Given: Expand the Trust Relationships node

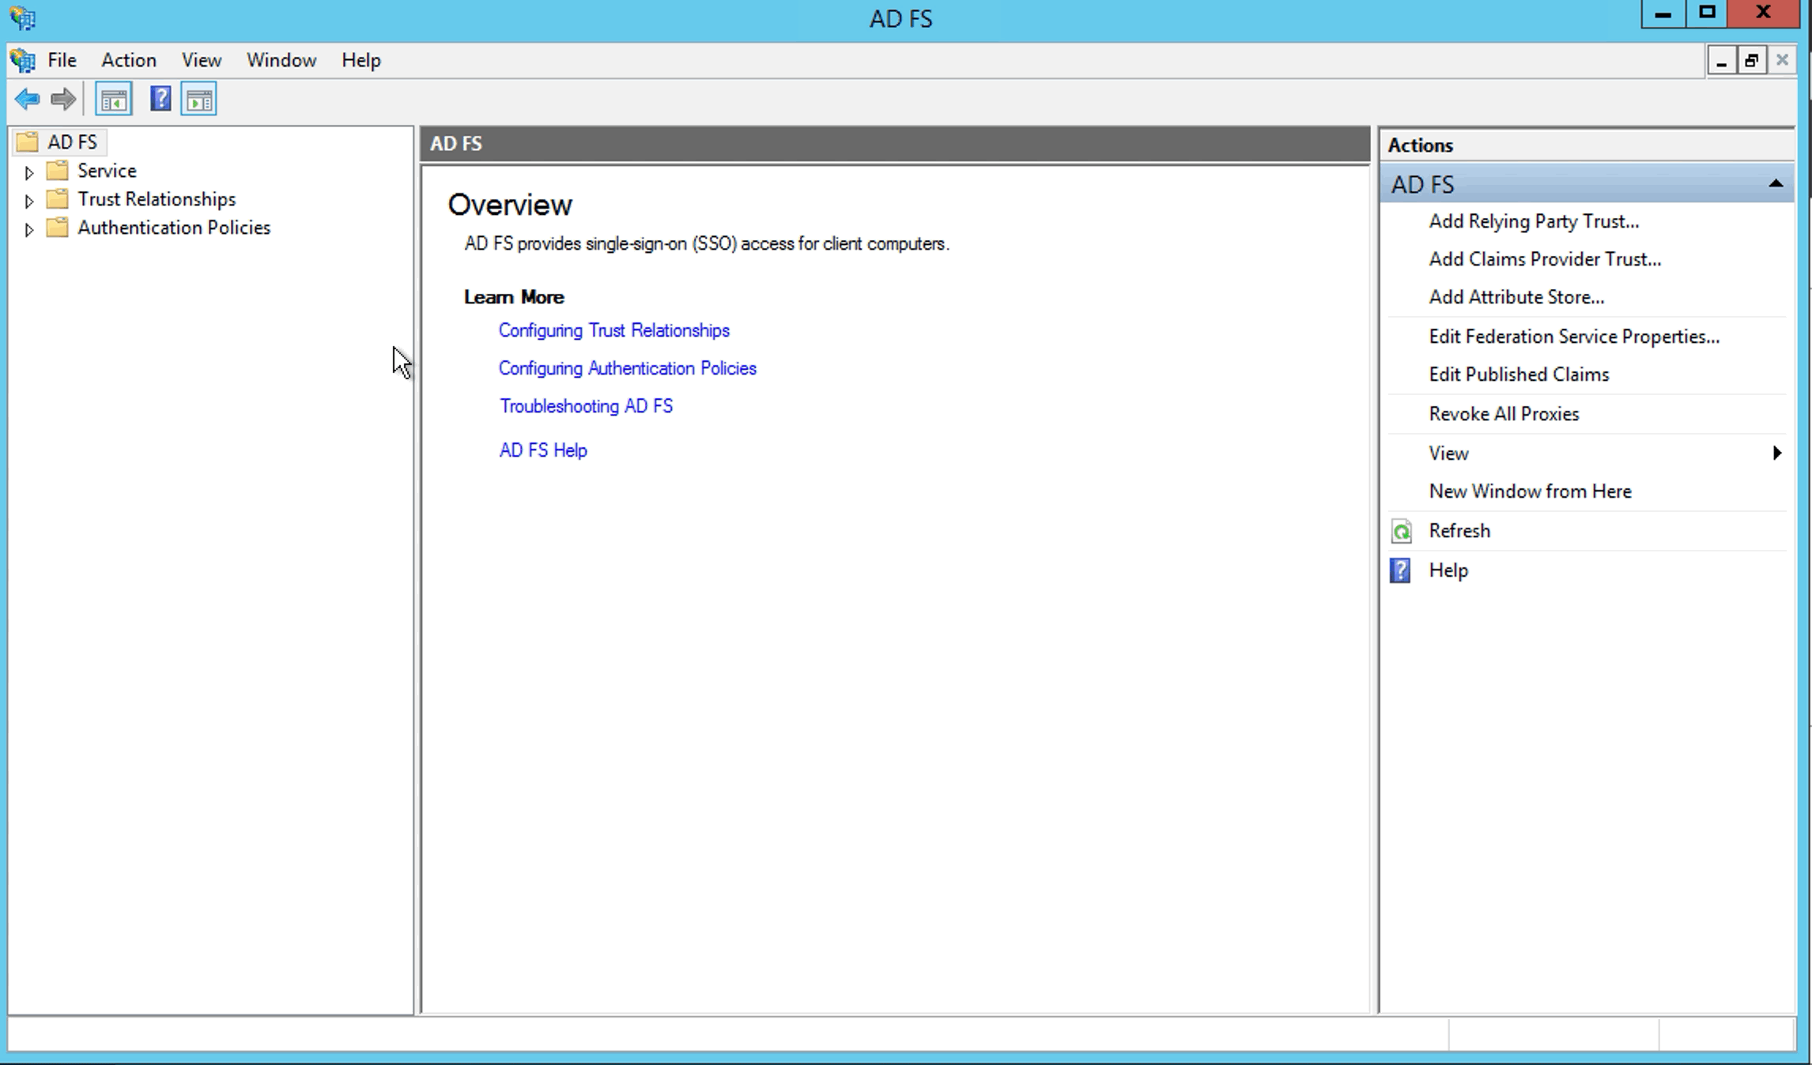Looking at the screenshot, I should [29, 201].
